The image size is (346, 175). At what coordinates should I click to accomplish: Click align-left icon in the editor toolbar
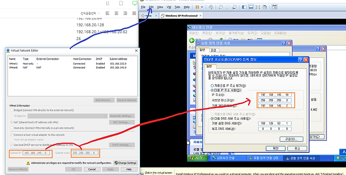(x=108, y=13)
